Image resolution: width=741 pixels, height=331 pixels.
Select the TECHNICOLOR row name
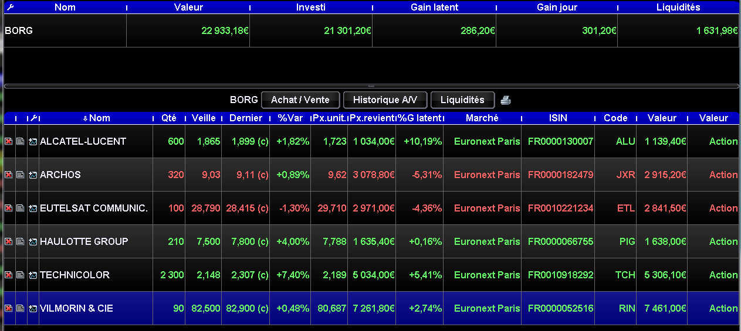click(x=75, y=275)
